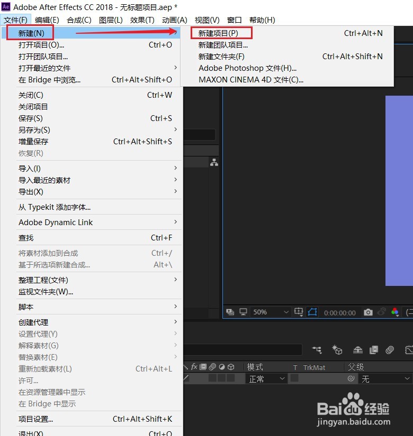Click the adjustment layer column header icon
The image size is (413, 436).
click(x=222, y=367)
